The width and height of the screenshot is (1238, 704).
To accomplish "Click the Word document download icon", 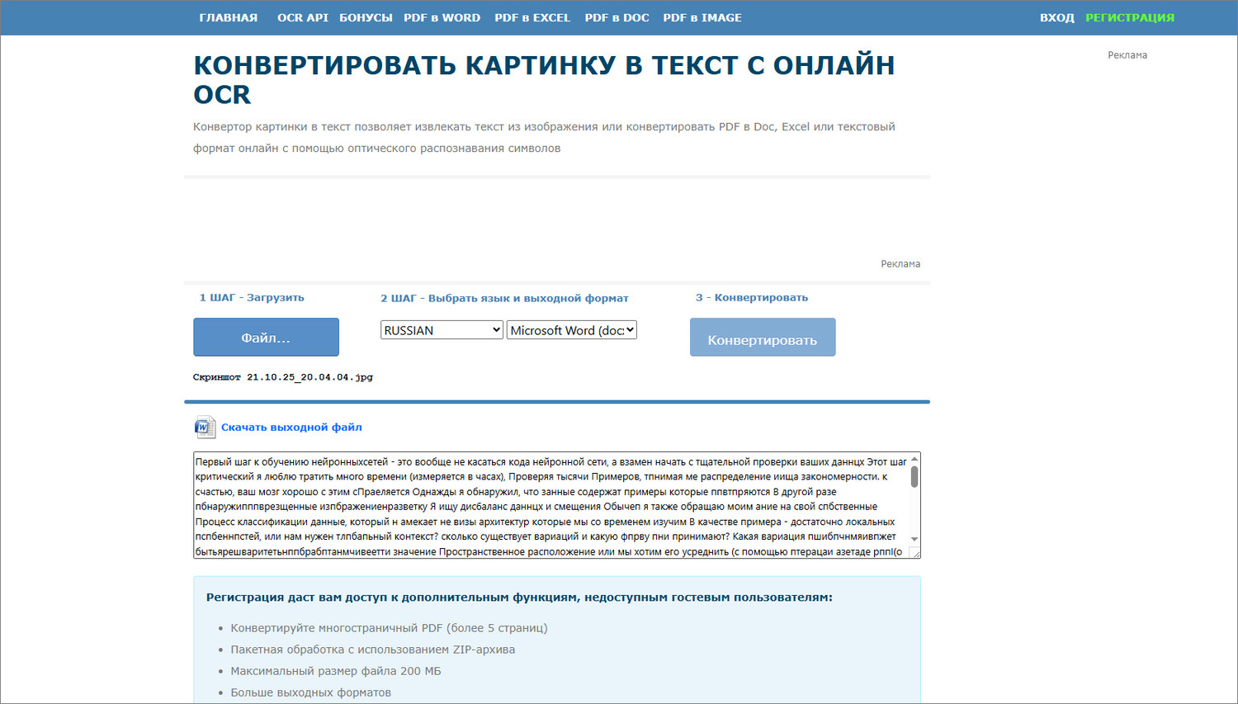I will pos(205,427).
